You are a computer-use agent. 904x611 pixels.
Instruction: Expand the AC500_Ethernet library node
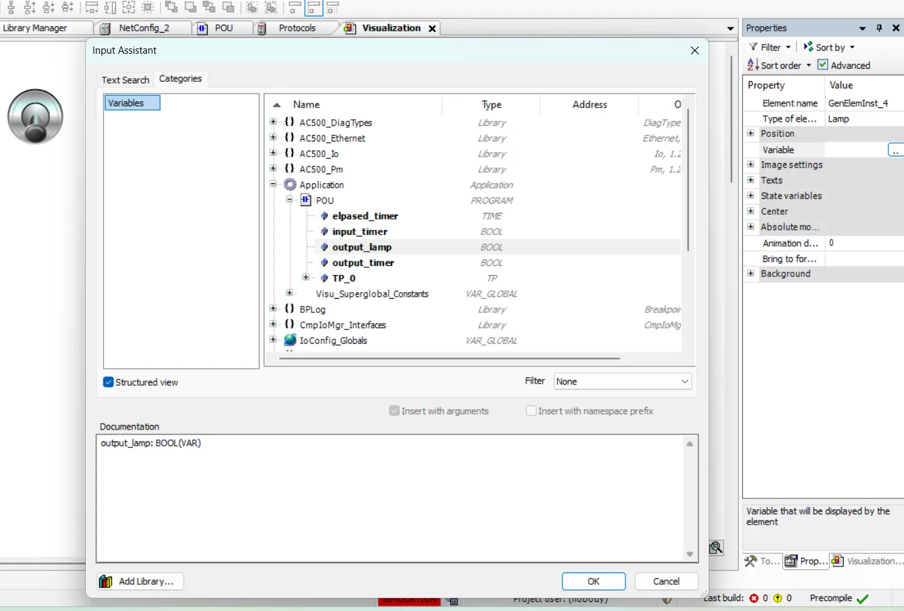[273, 138]
